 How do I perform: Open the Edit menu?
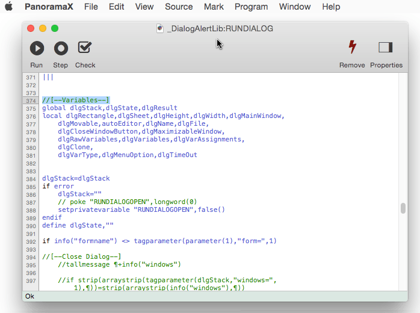click(x=117, y=7)
